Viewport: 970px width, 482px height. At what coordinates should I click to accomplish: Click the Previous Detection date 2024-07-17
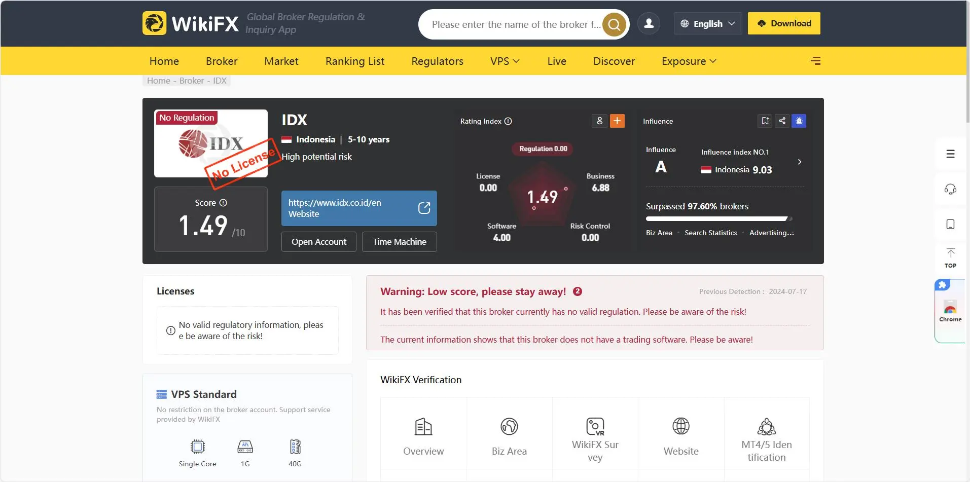788,291
